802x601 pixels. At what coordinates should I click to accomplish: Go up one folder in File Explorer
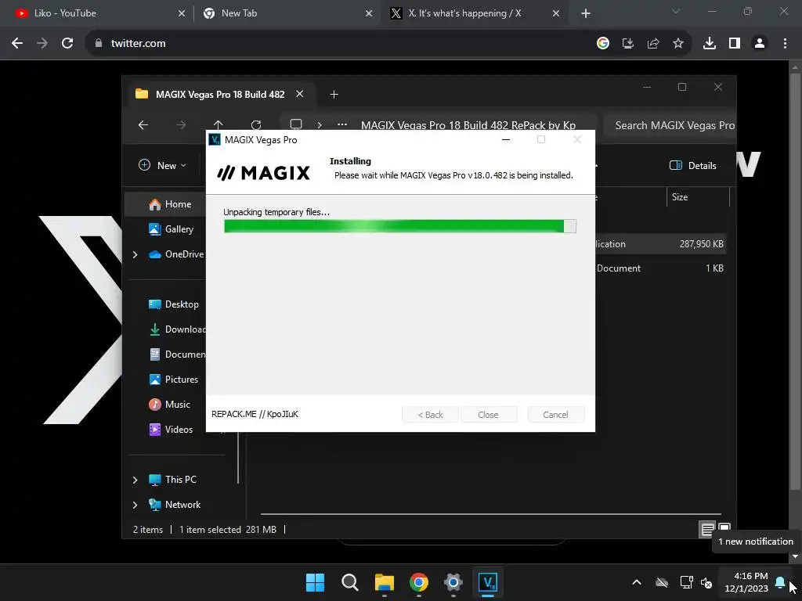tap(219, 124)
